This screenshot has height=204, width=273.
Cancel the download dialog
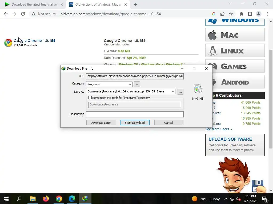point(169,123)
